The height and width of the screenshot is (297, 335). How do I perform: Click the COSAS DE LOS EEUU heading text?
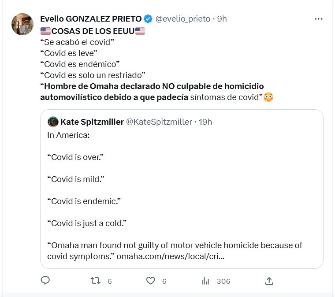93,31
